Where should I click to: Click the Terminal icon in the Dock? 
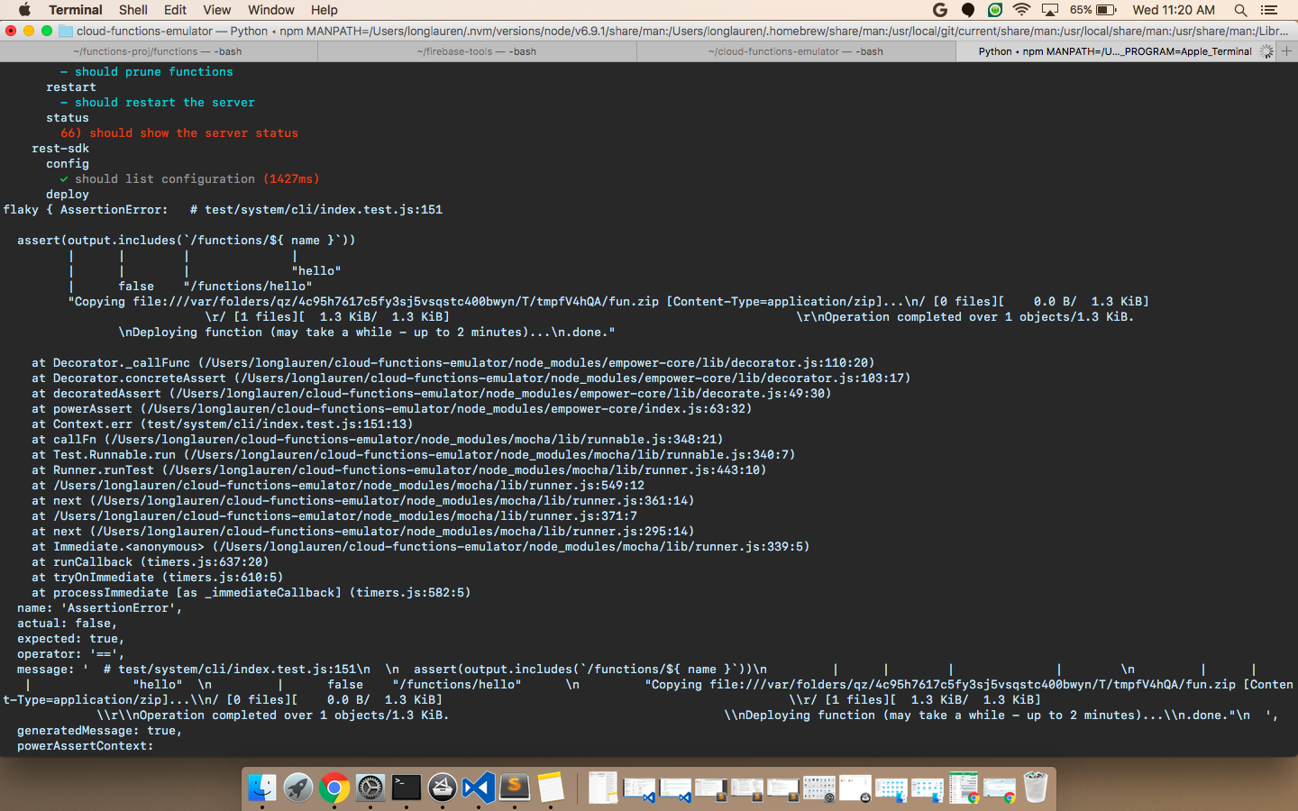[407, 788]
